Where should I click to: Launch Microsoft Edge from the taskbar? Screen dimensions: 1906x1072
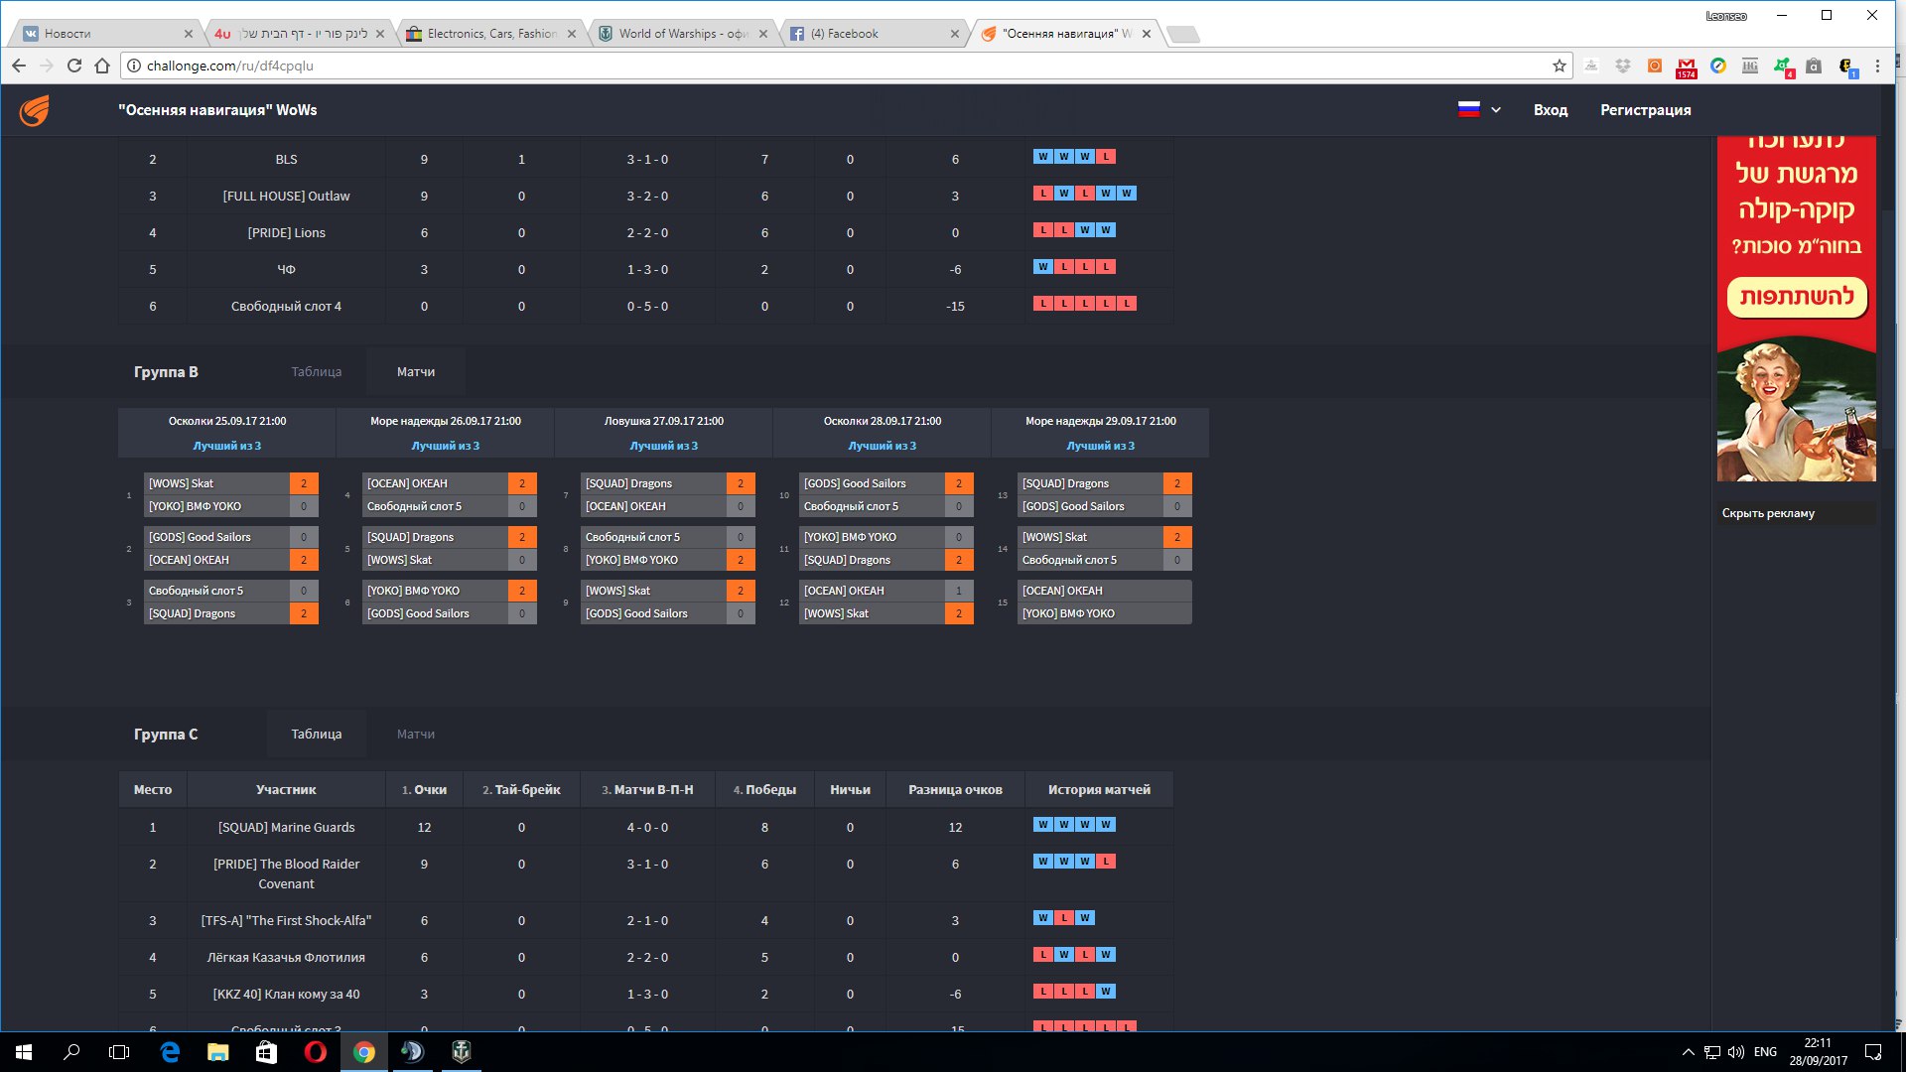tap(170, 1052)
